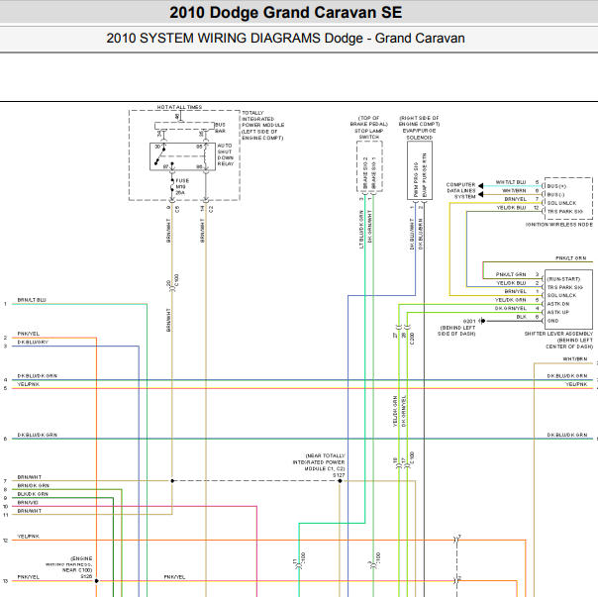Click the 'ASTK DN' terminal label
Screen dimensions: 598x597
pos(558,304)
